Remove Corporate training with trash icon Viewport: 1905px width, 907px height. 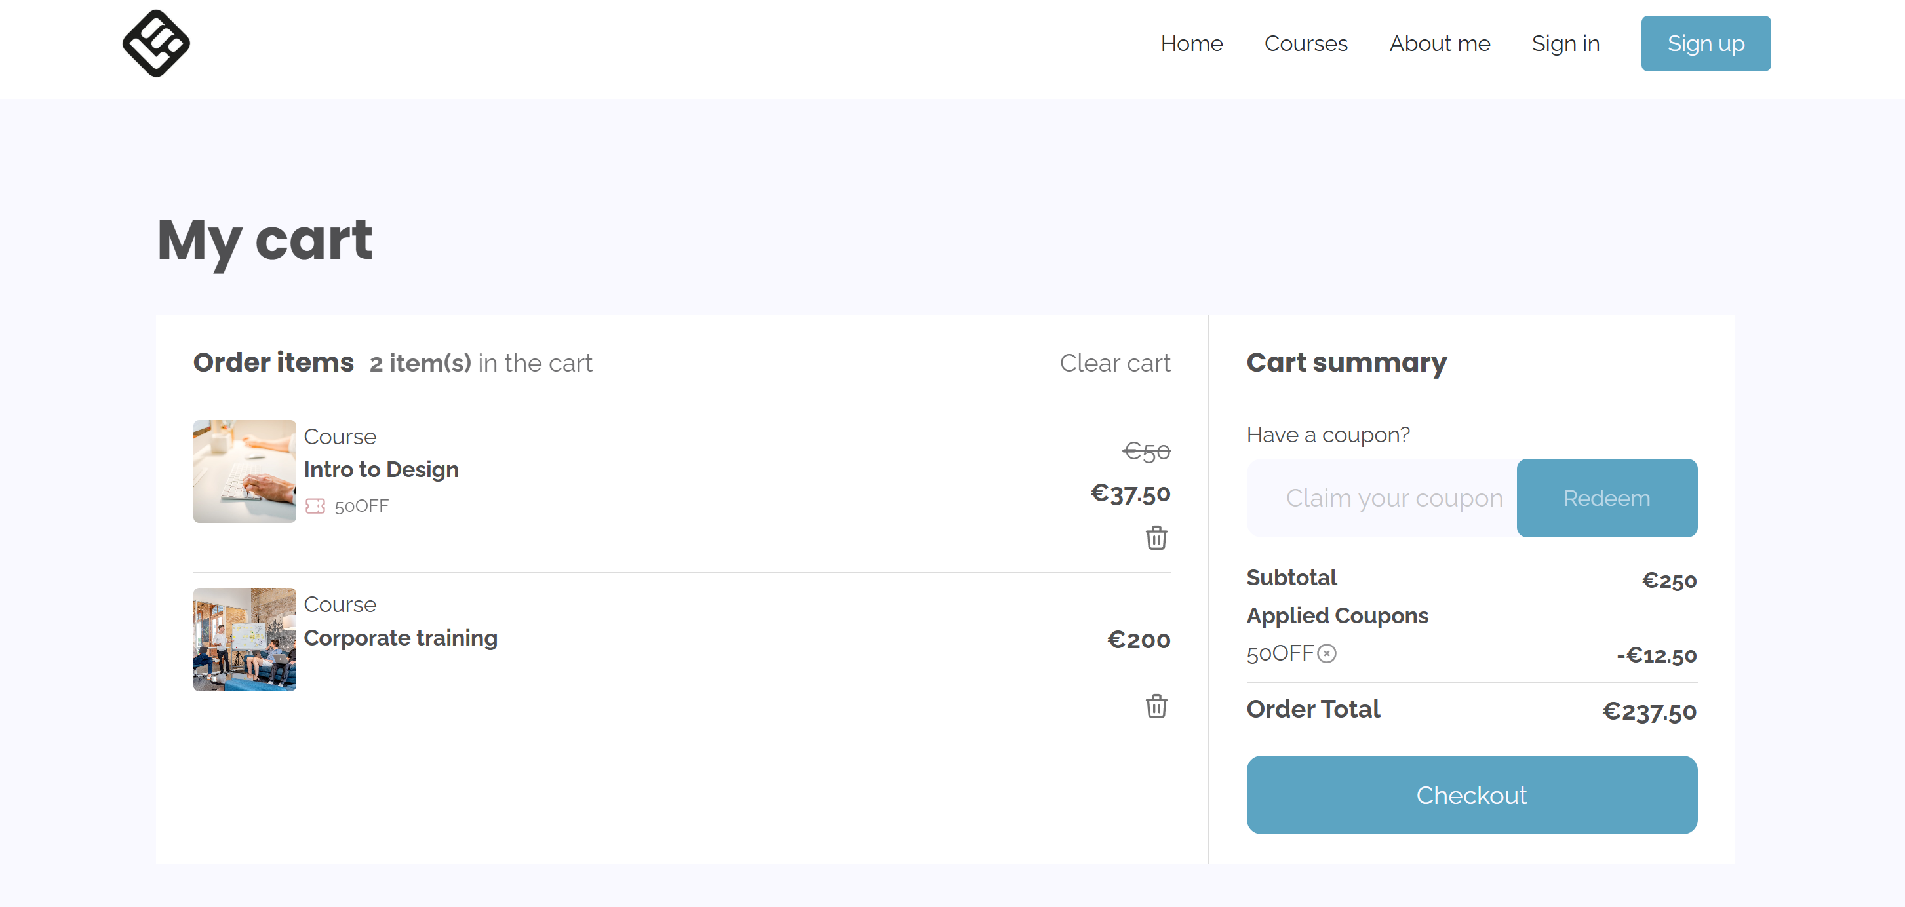tap(1156, 706)
